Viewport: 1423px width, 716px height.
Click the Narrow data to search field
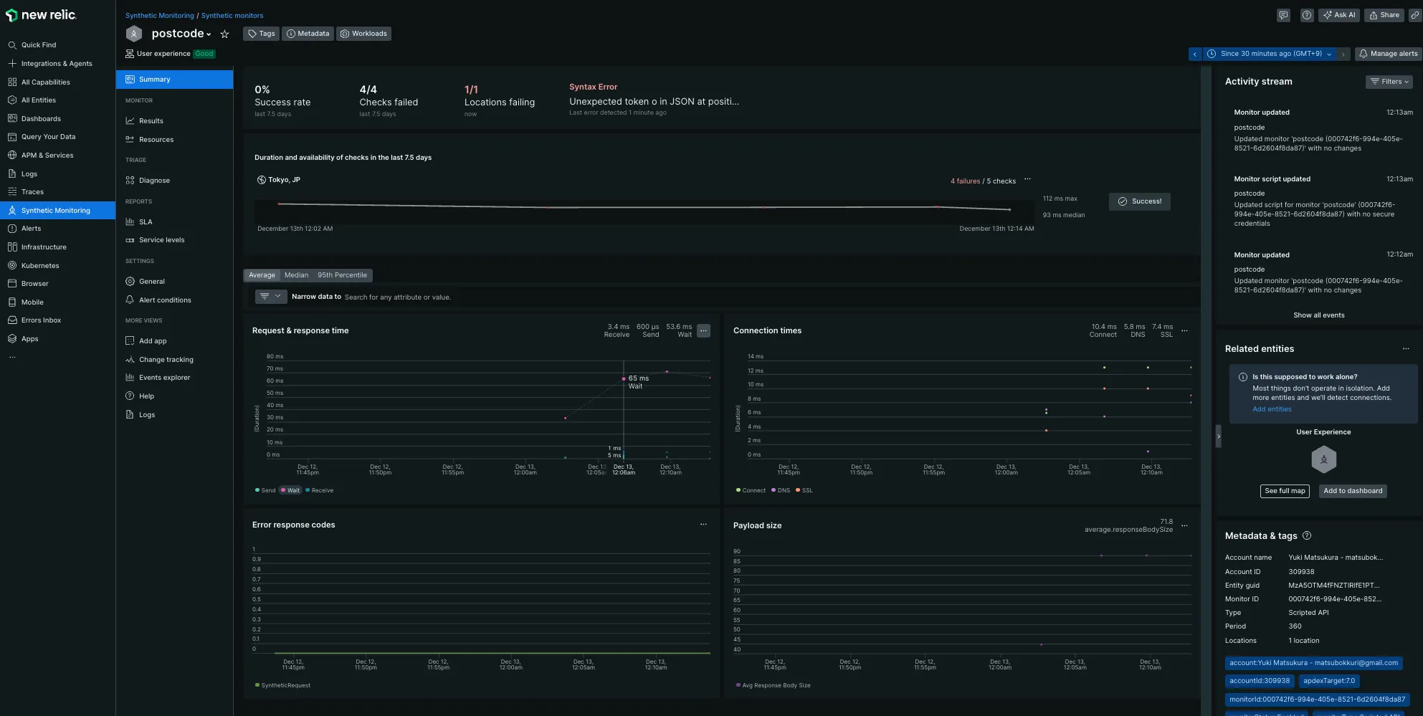(x=398, y=297)
